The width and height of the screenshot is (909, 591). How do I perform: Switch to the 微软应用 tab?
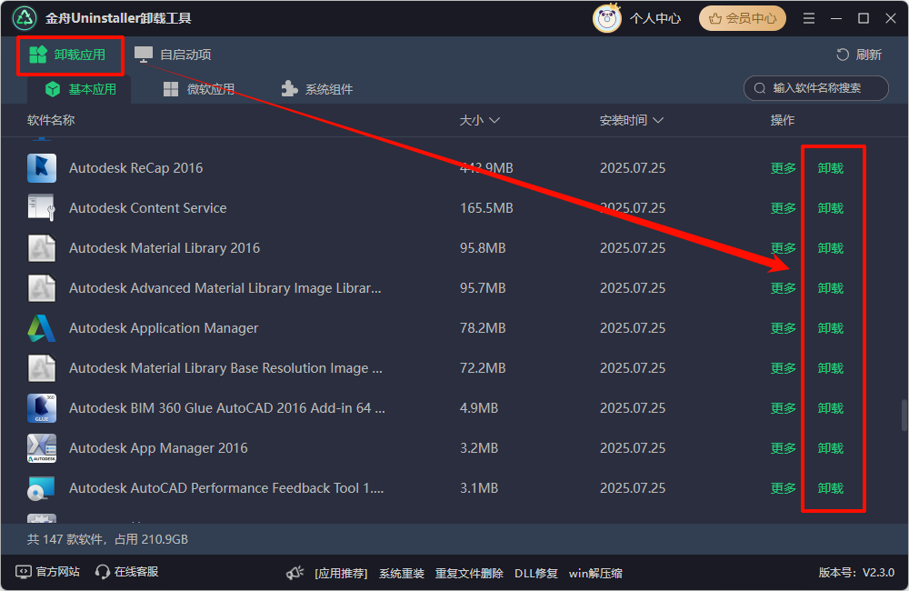199,89
